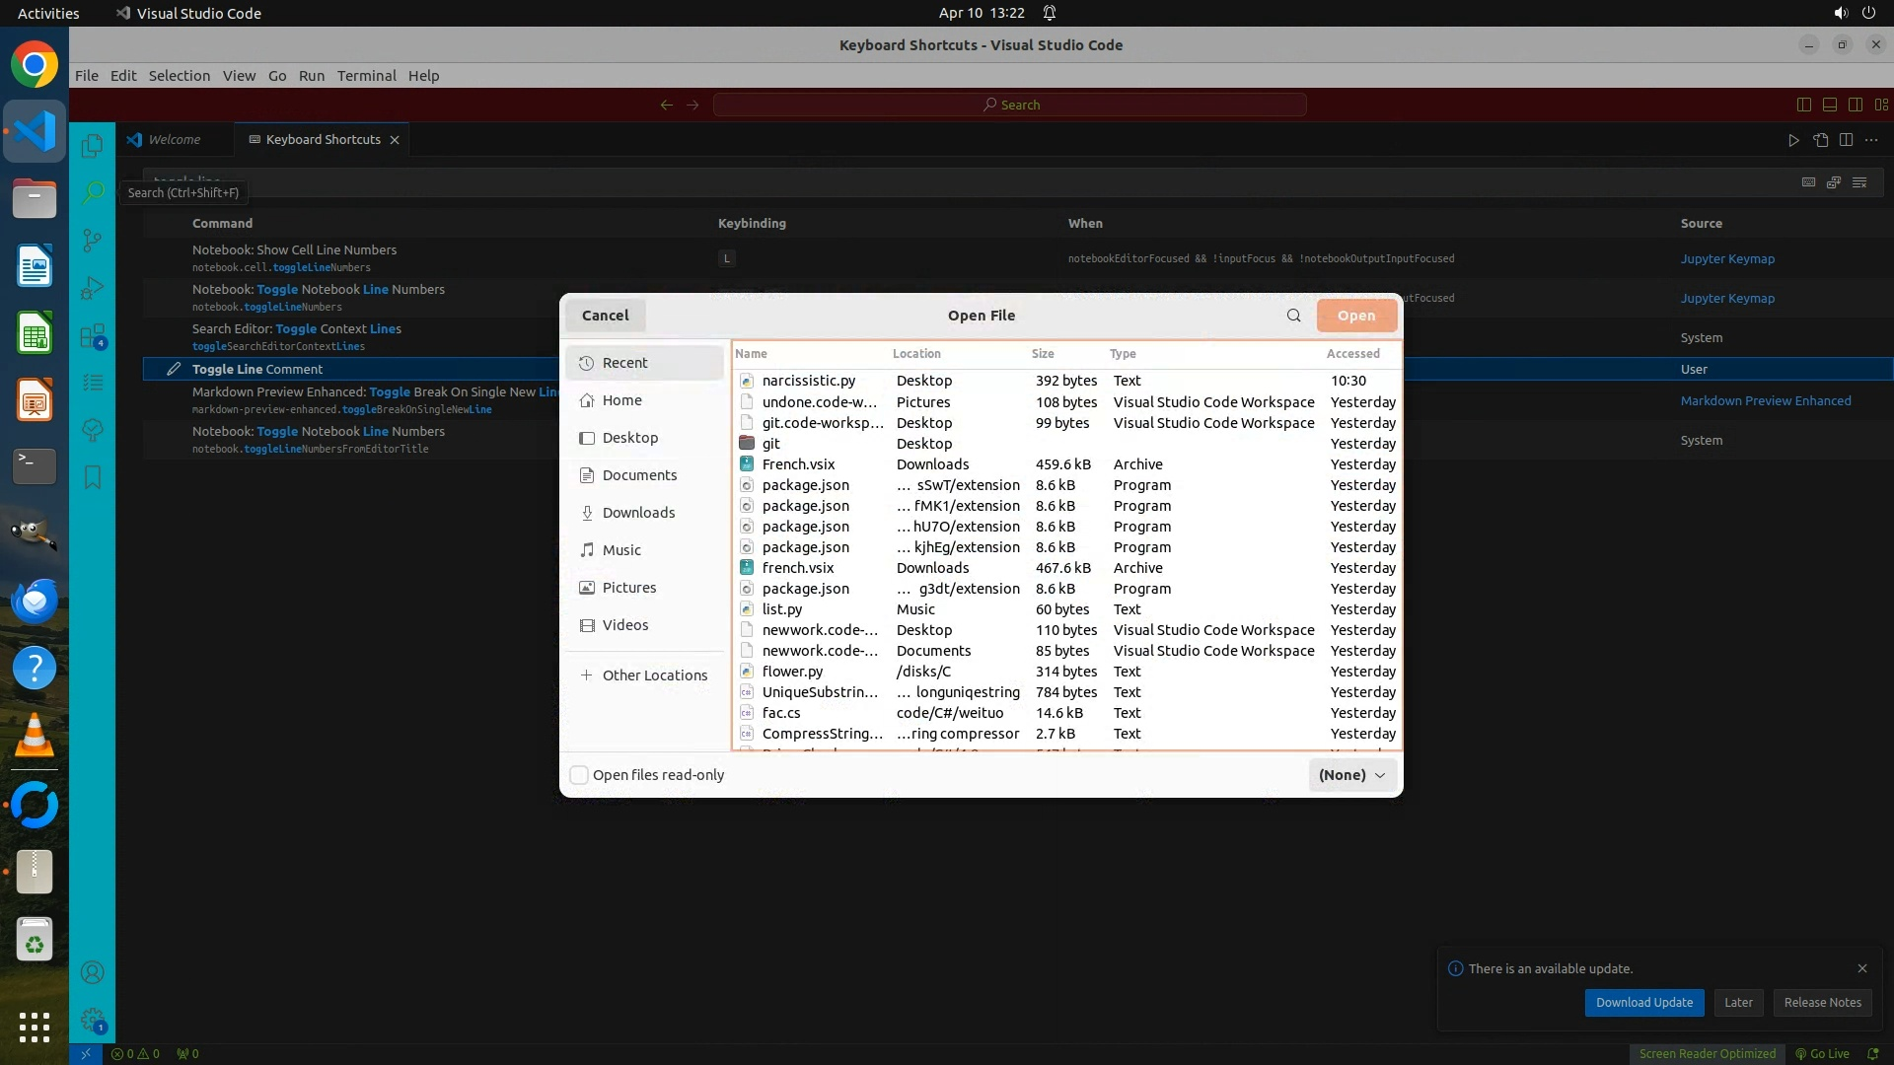Click the split editor right icon
The height and width of the screenshot is (1065, 1894).
(x=1846, y=140)
